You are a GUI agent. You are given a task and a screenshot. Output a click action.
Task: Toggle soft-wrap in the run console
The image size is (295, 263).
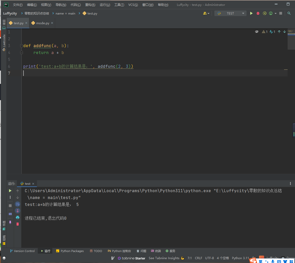[17, 204]
